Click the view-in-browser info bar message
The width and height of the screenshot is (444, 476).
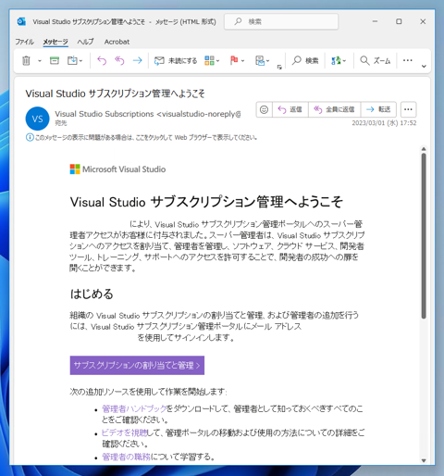click(146, 137)
